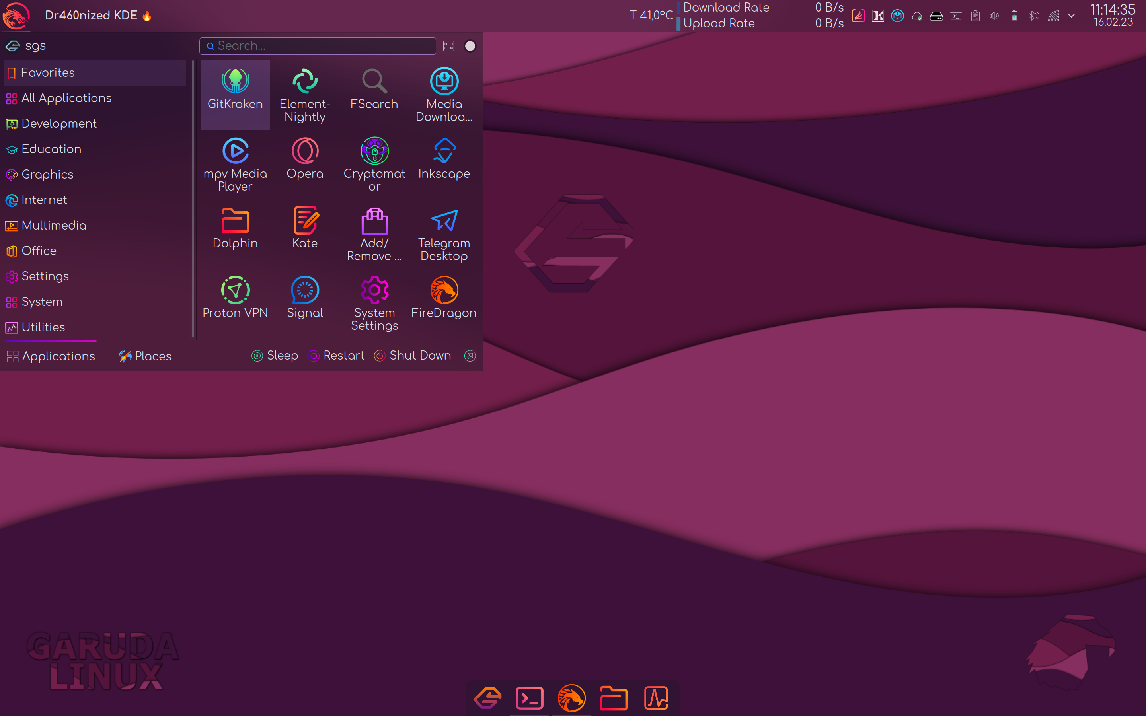
Task: Open FireDragon browser from the dock
Action: 571,698
